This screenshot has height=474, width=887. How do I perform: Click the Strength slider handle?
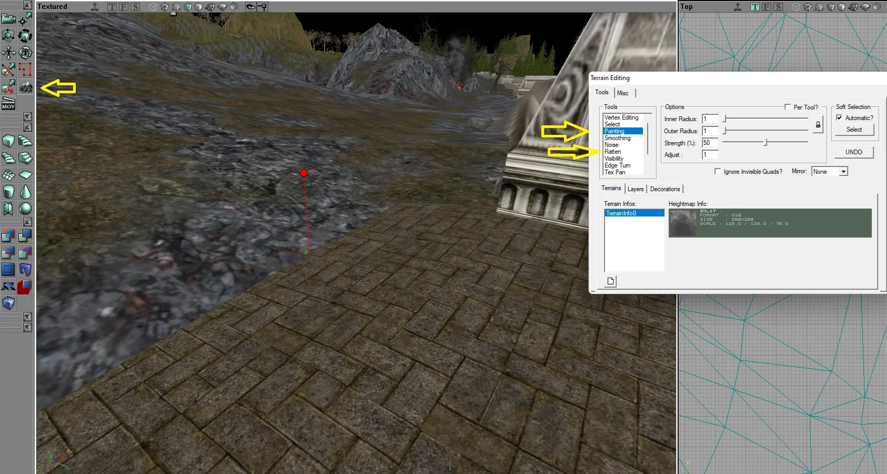tap(766, 142)
